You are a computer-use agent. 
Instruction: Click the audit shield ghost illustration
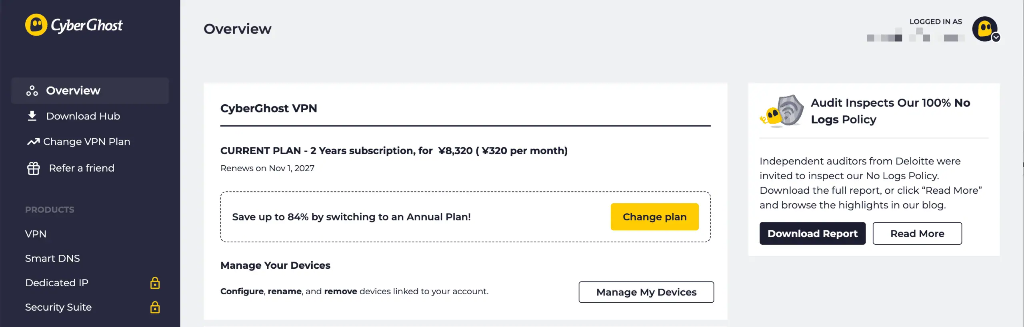click(782, 111)
